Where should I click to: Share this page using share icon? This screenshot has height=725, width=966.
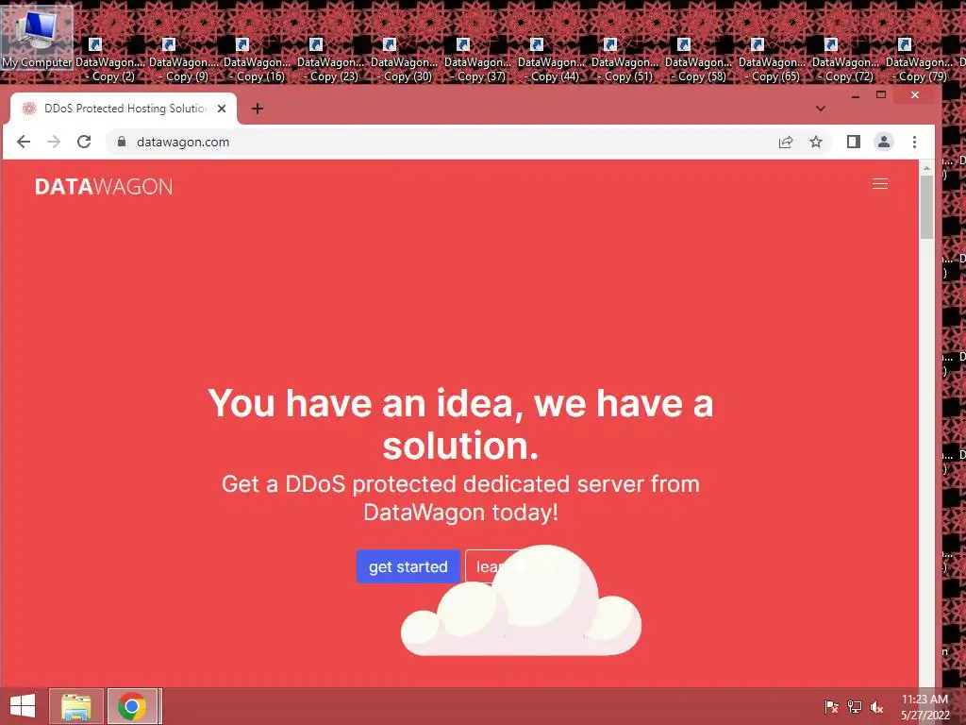pyautogui.click(x=786, y=143)
